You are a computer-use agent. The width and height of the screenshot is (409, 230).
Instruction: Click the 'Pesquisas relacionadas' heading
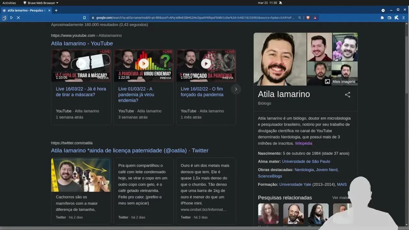click(x=285, y=198)
